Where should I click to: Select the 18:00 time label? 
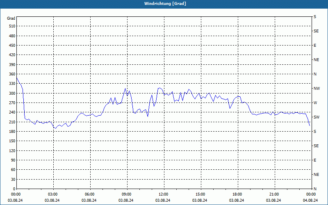(x=237, y=194)
